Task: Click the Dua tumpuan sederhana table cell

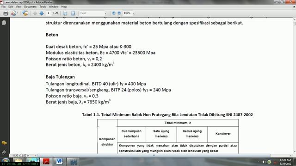Action: pyautogui.click(x=131, y=134)
